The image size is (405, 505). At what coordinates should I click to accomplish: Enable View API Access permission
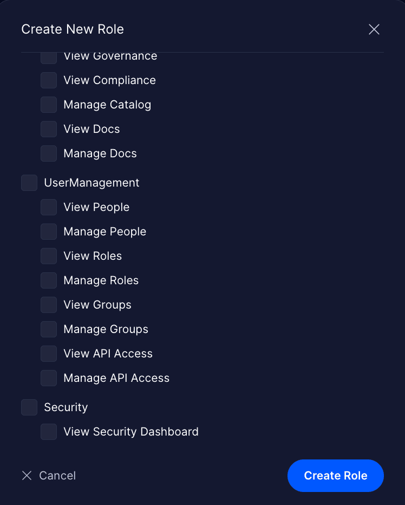click(x=48, y=353)
